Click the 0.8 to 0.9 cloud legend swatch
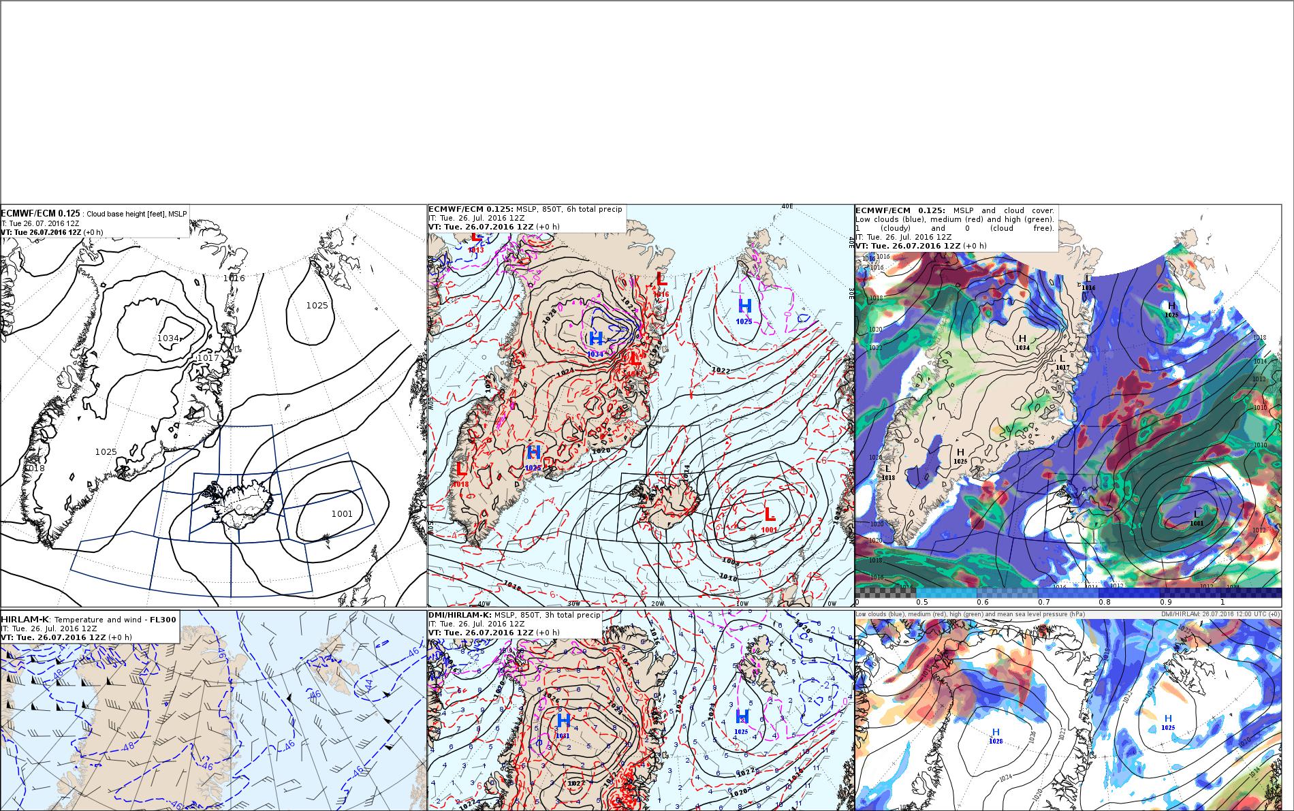 coord(1129,592)
